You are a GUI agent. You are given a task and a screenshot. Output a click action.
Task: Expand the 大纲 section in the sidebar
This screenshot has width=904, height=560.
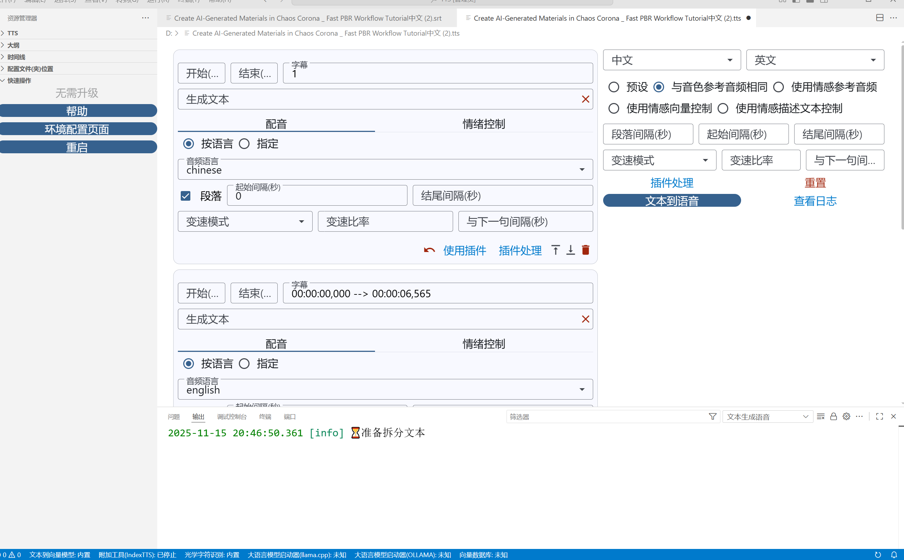pos(13,45)
